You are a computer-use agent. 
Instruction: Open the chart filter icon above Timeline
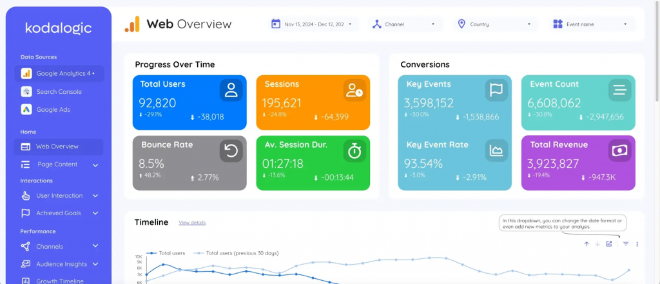point(625,244)
